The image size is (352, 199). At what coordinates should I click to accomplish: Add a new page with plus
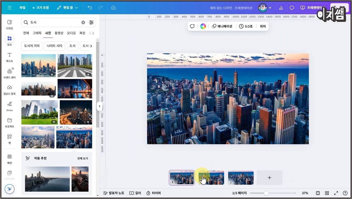270,177
